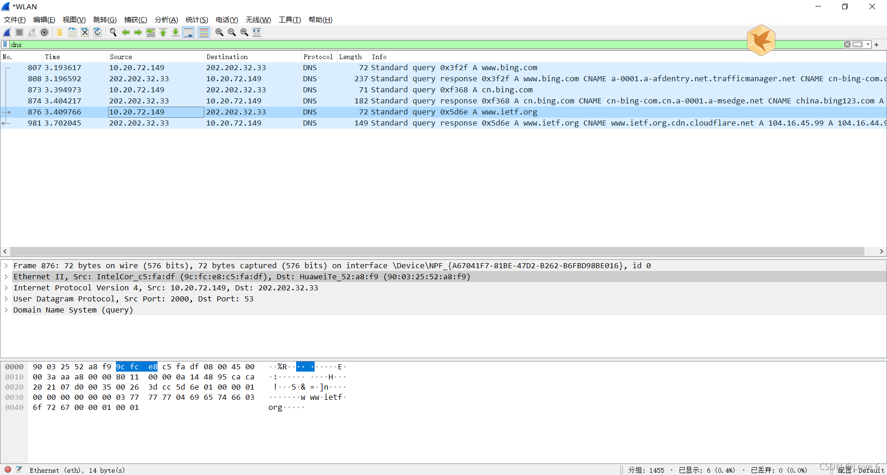
Task: Restart the current capture
Action: click(32, 32)
